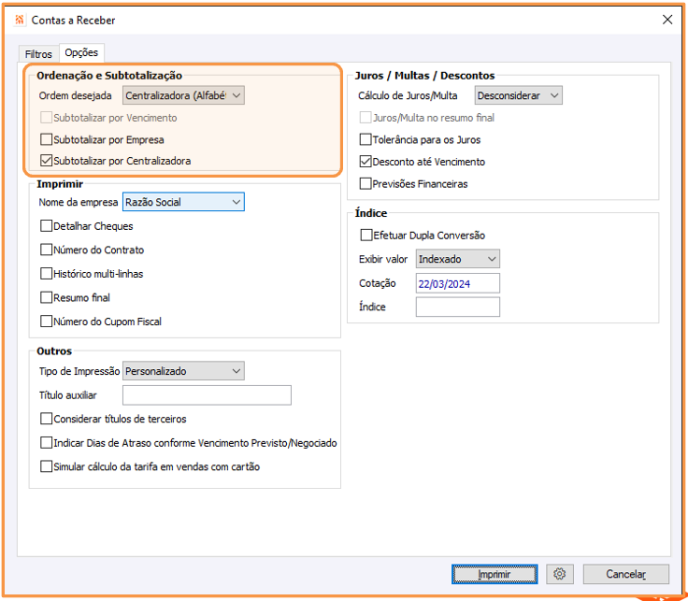Toggle Desconto até Vencimento checkbox

pos(365,162)
